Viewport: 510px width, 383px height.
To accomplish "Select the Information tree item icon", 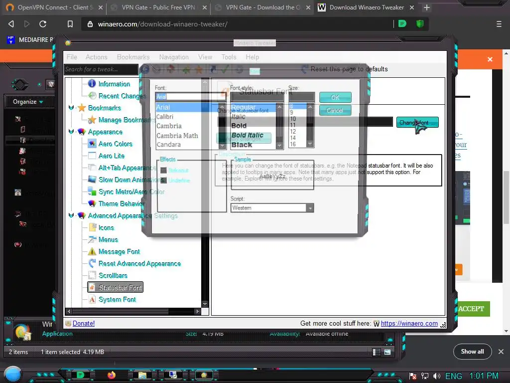I will 92,84.
